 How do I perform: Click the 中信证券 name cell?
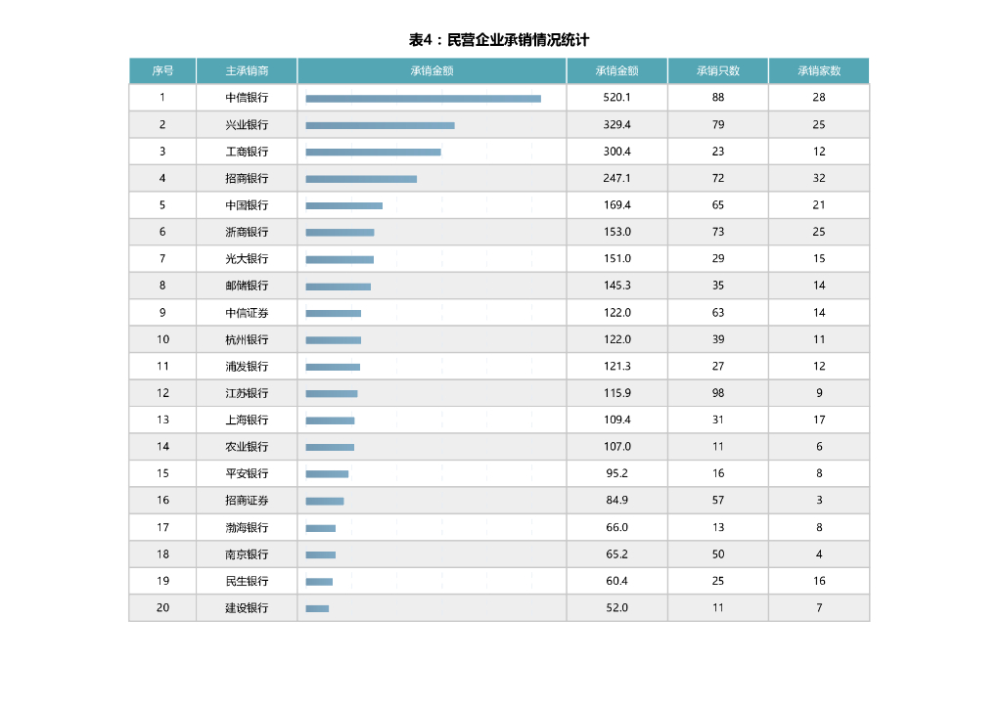coord(247,313)
